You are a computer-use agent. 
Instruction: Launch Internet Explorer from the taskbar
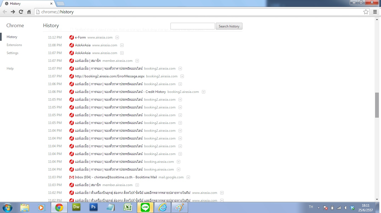click(162, 207)
